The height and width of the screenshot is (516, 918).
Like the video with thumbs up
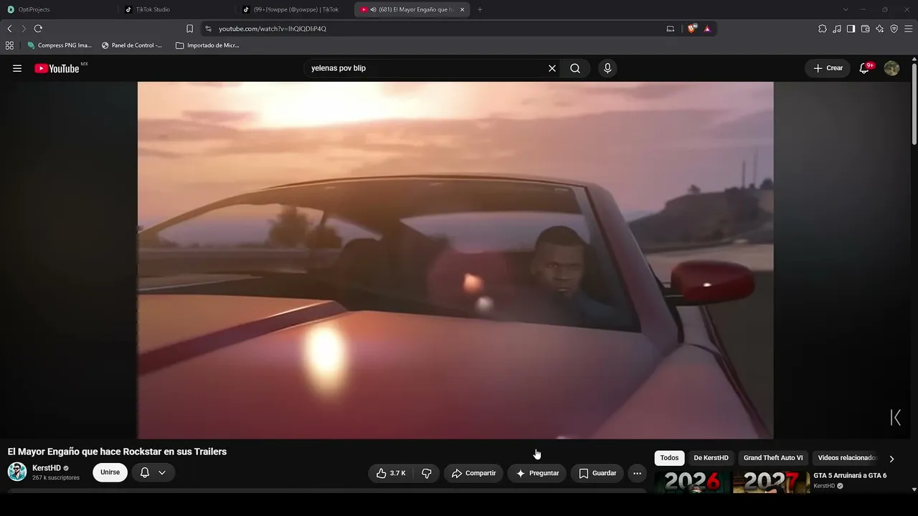click(x=392, y=473)
